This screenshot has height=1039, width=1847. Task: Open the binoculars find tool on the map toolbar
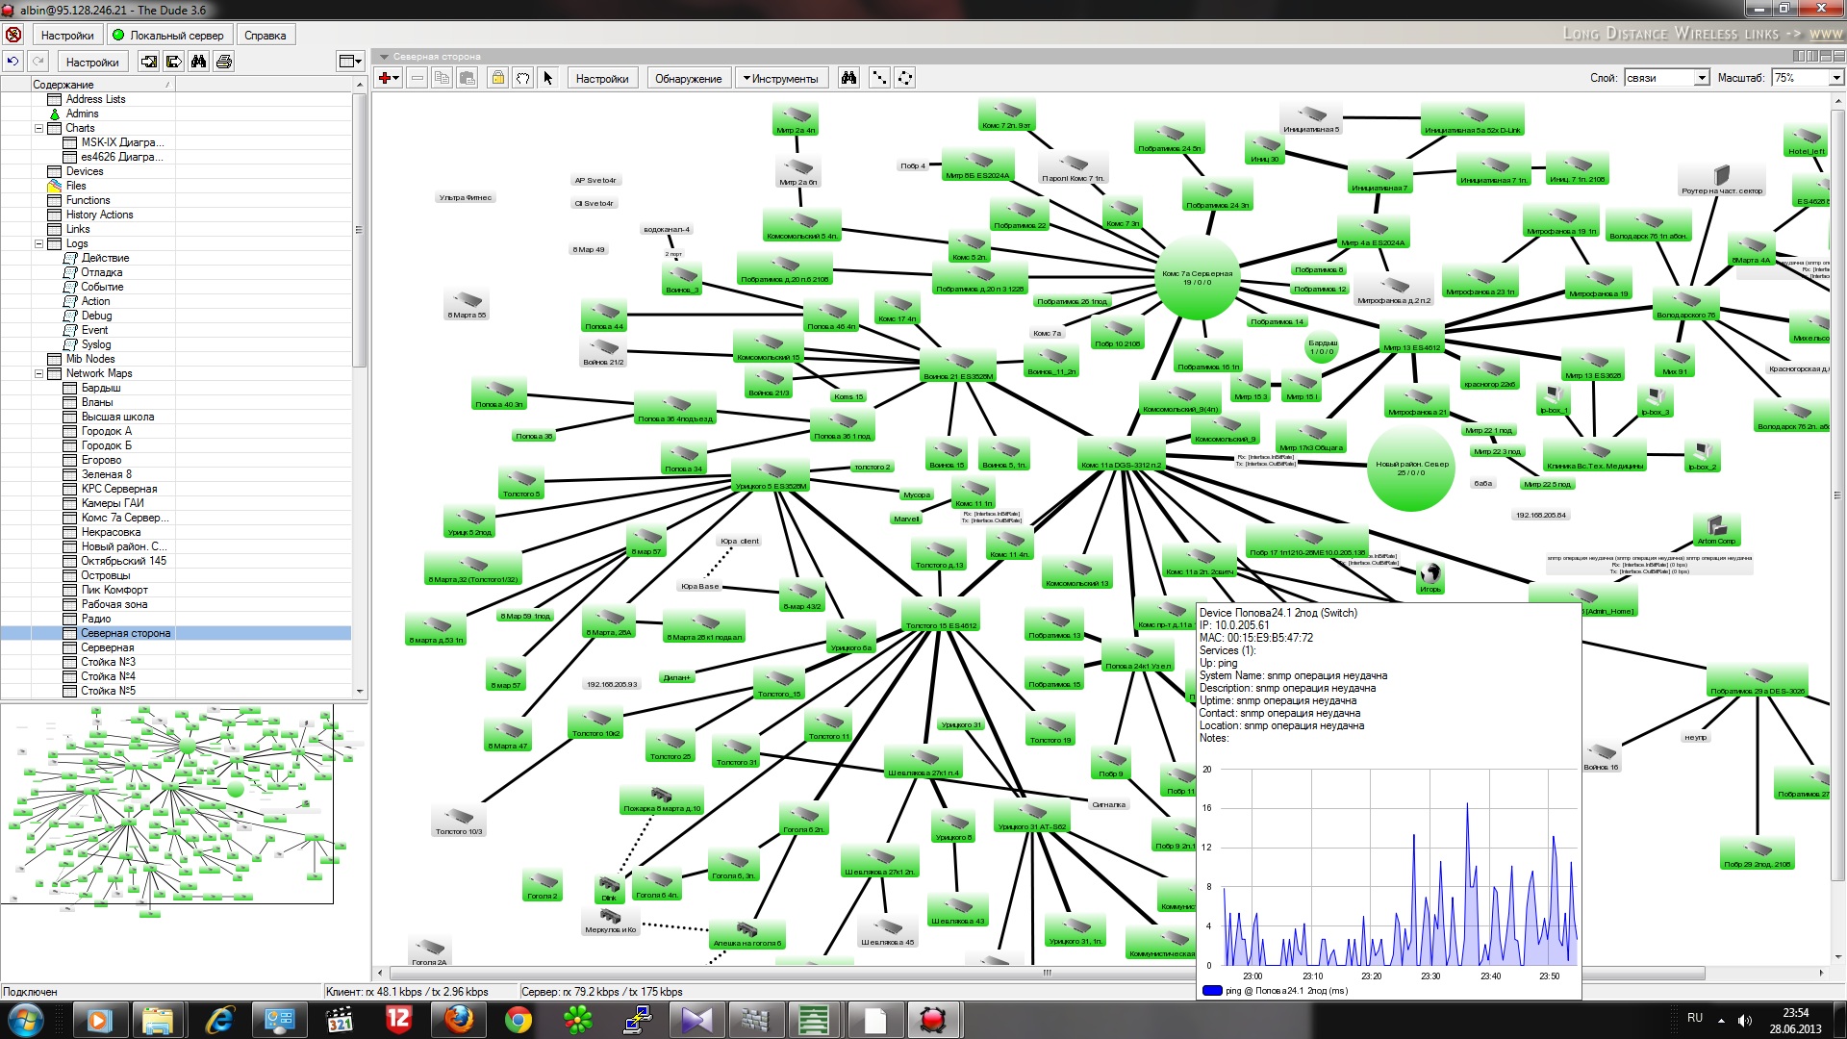point(848,78)
